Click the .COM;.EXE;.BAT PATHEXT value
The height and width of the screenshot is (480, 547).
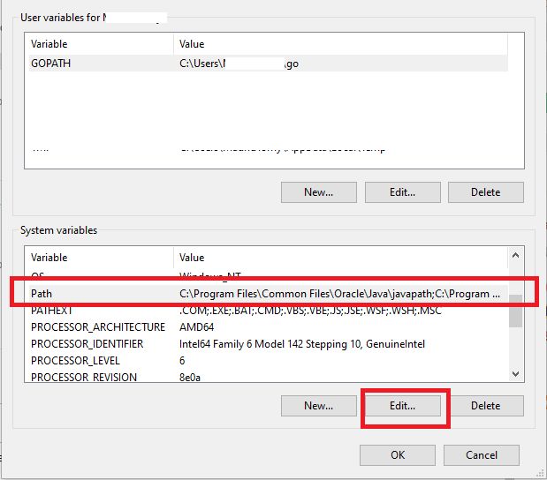(x=310, y=311)
